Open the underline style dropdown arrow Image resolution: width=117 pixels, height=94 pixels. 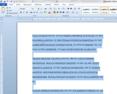tap(29, 12)
